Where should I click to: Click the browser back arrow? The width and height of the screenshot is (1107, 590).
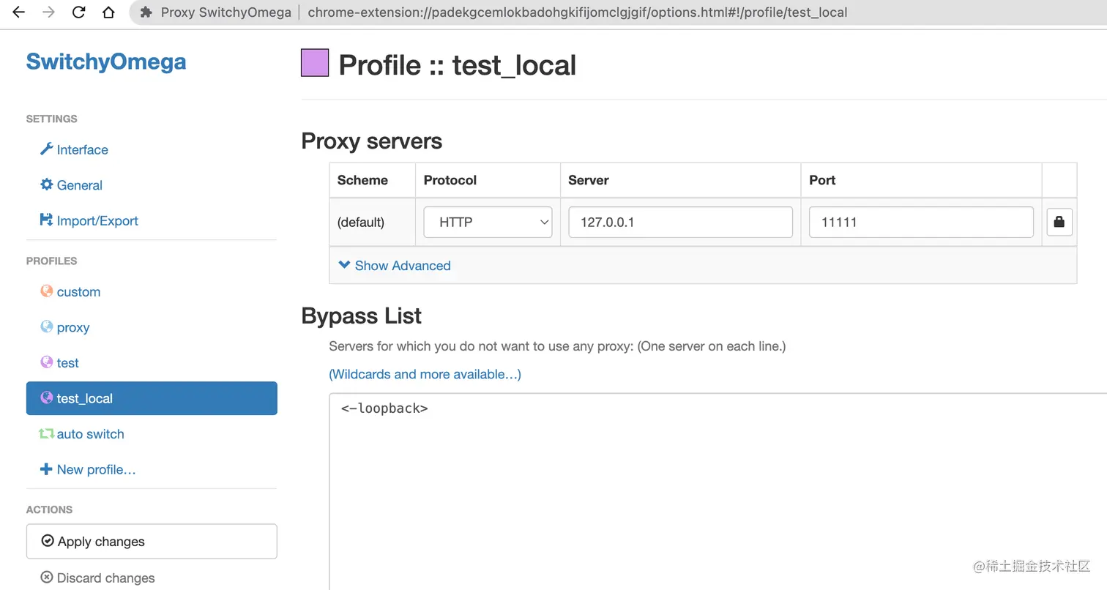pos(19,12)
